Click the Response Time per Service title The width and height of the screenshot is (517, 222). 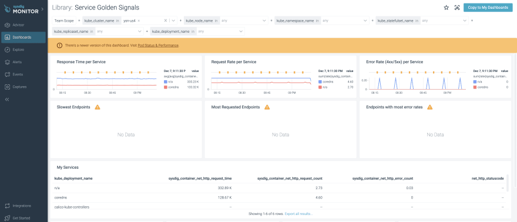coord(81,62)
